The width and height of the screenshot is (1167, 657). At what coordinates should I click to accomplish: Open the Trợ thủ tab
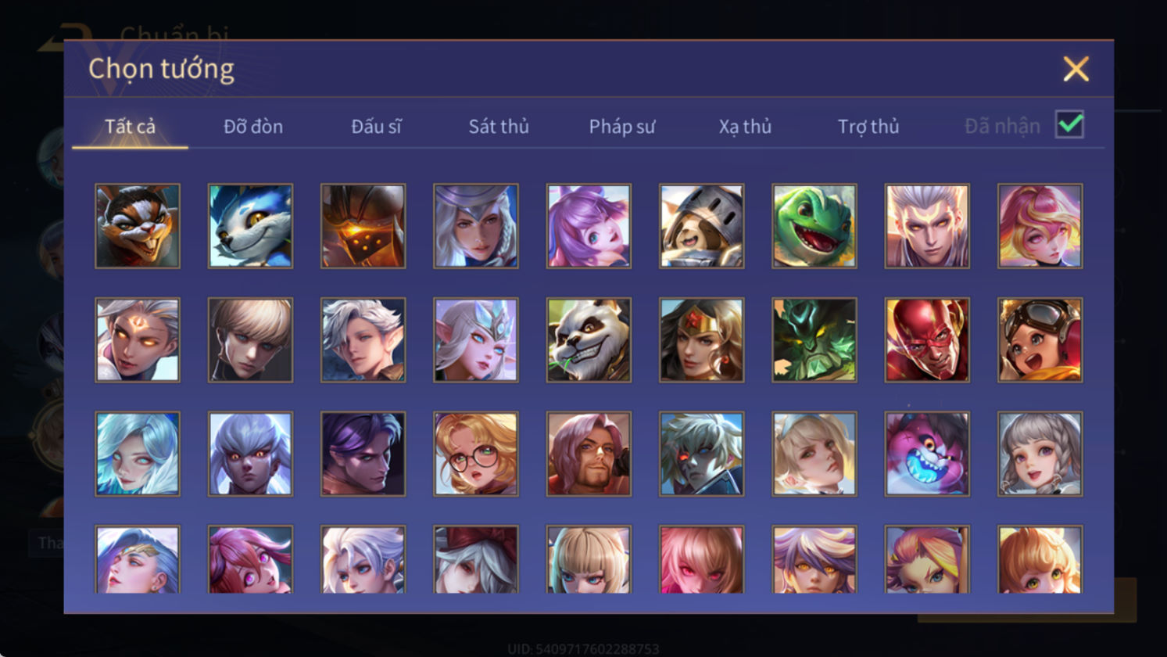pyautogui.click(x=868, y=126)
